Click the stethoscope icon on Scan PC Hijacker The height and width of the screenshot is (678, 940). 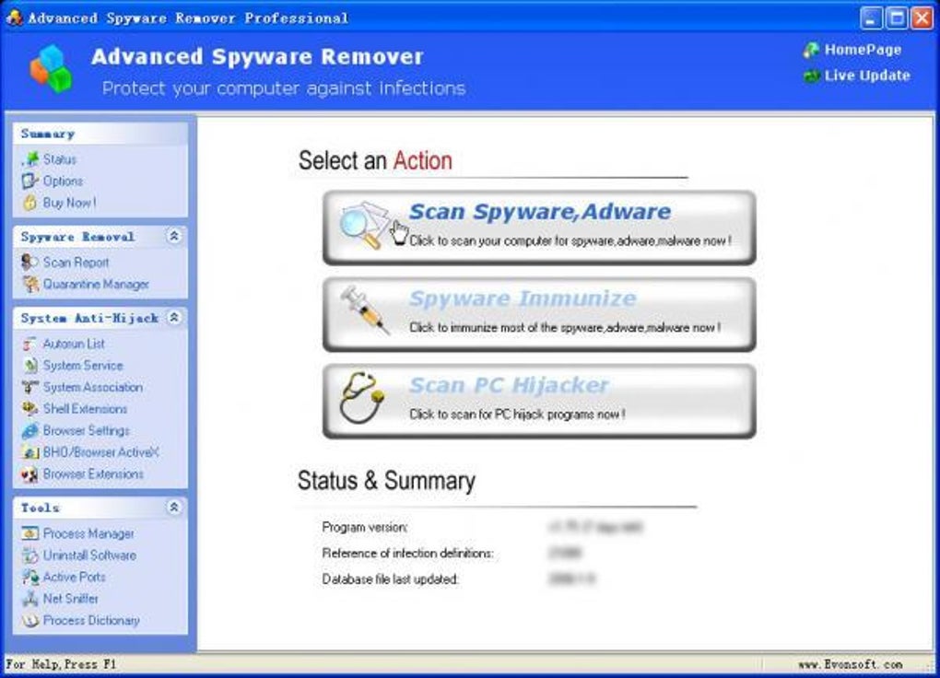(x=361, y=397)
